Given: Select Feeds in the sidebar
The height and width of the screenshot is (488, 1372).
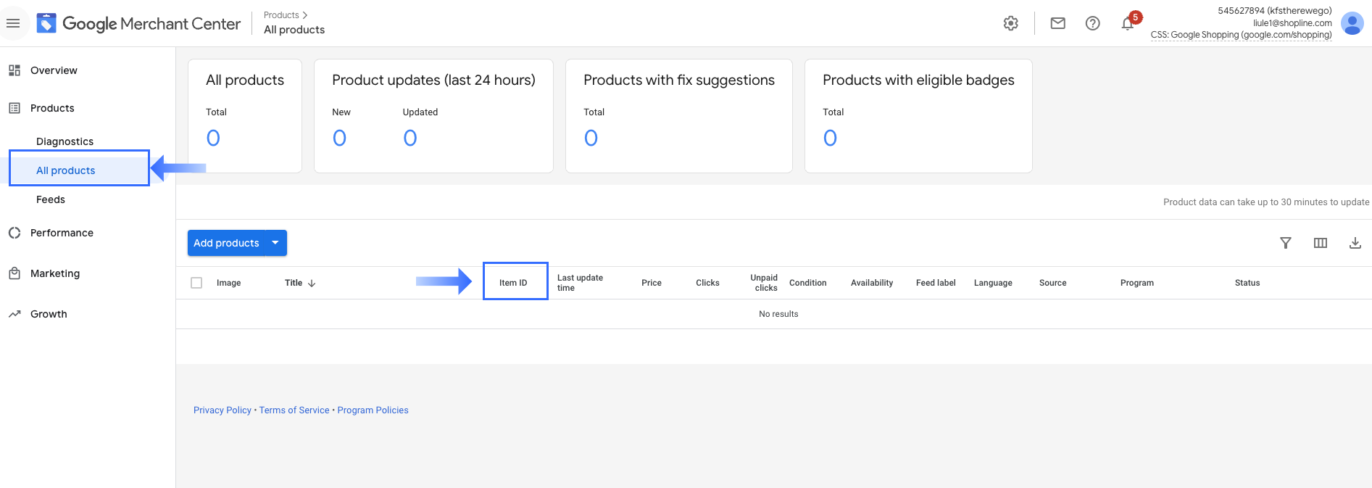Looking at the screenshot, I should (x=51, y=199).
